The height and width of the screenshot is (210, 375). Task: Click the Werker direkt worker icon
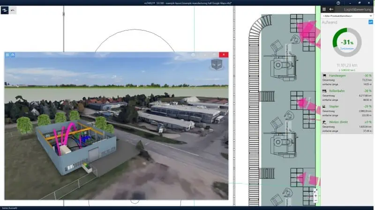(324, 122)
